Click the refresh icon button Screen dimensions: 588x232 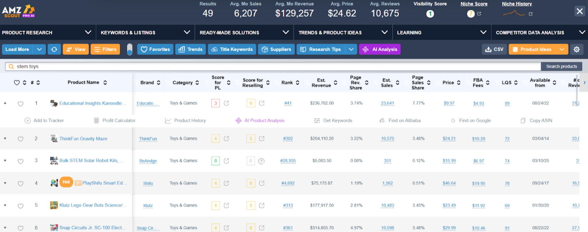coord(54,49)
